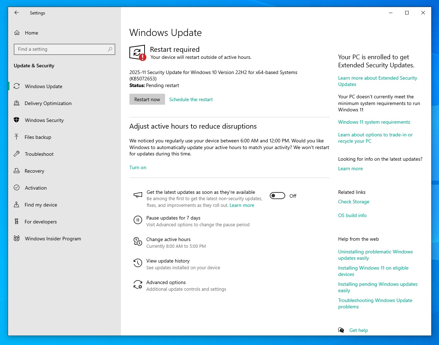Click the Recovery sidebar icon
The height and width of the screenshot is (345, 439).
[x=17, y=171]
